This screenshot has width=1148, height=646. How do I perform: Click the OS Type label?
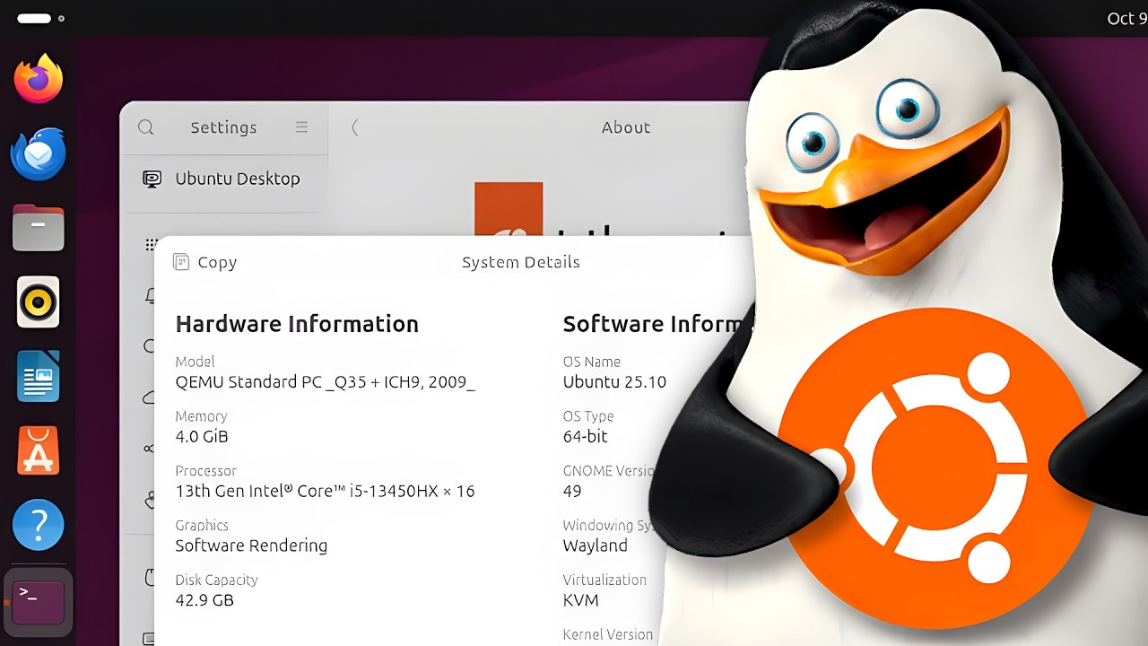[x=588, y=416]
